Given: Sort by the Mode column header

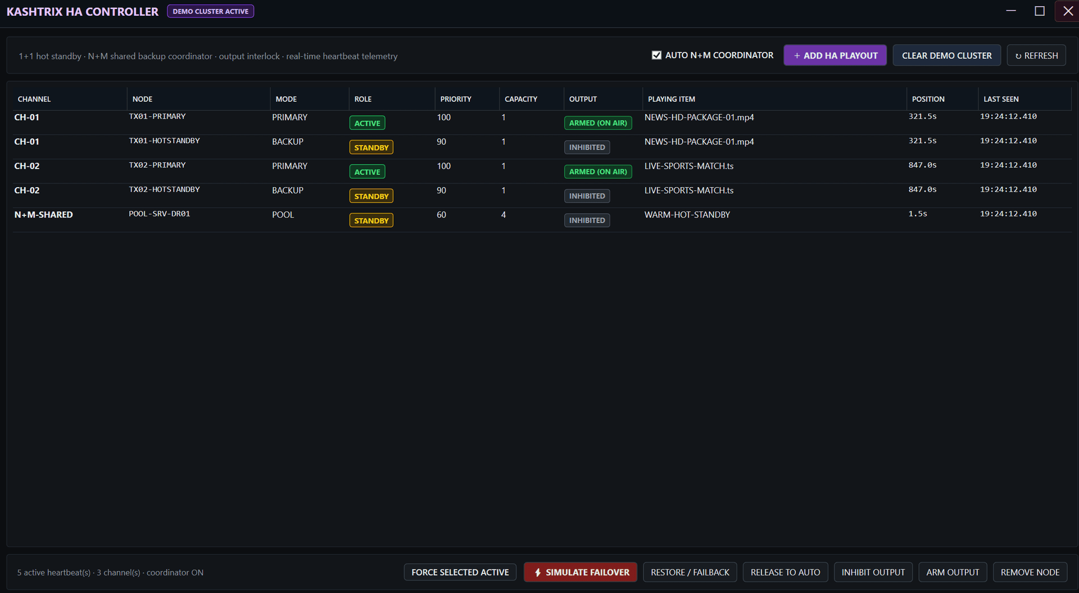Looking at the screenshot, I should point(309,99).
